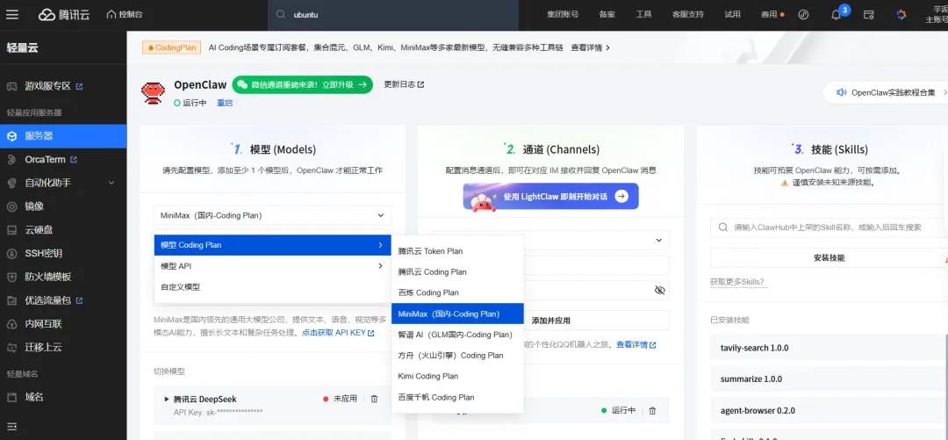Click the card settings icon in header
Viewport: 948px width, 440px height.
869,15
